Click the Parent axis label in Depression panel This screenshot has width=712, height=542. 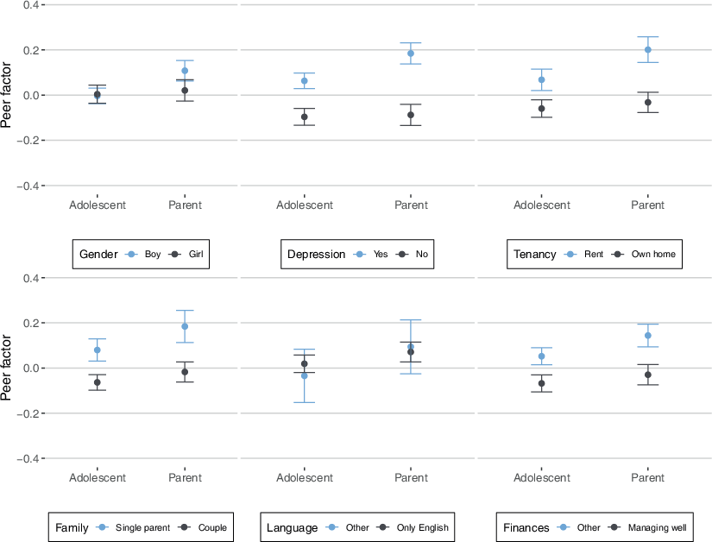(x=411, y=205)
